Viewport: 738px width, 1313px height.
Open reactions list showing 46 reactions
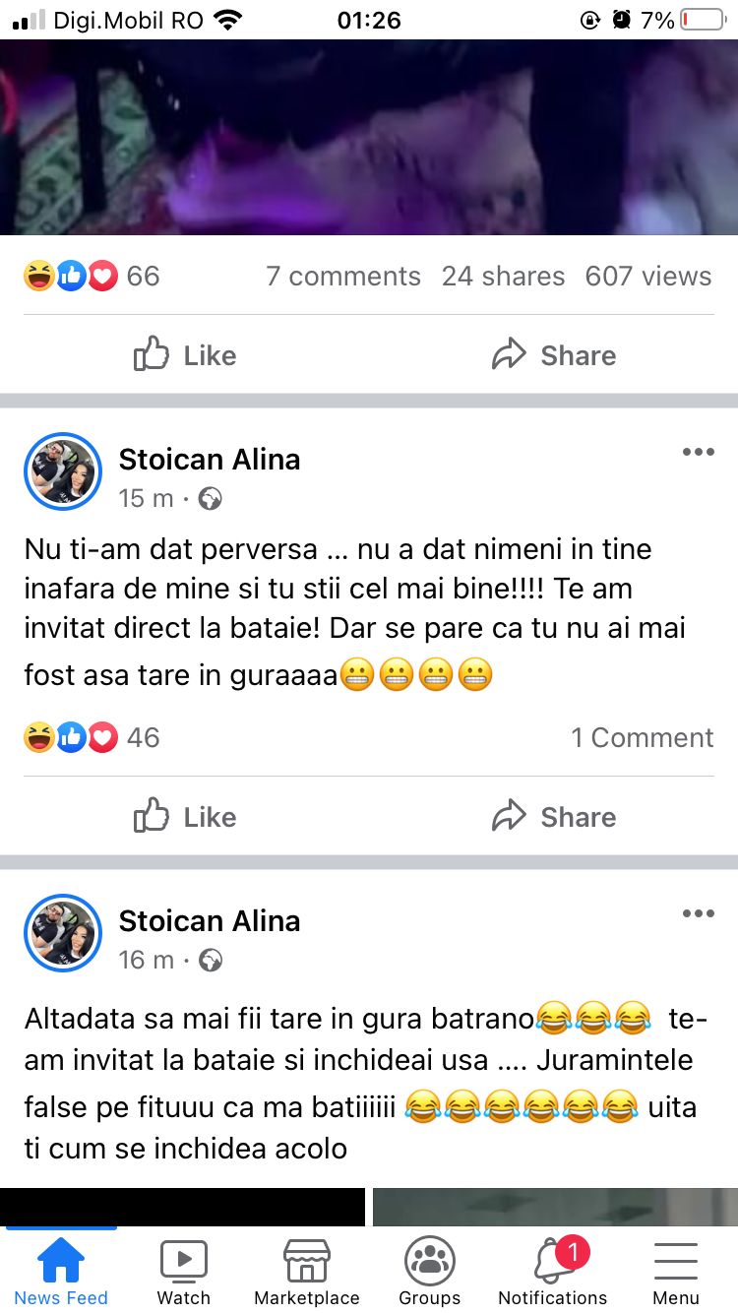click(x=92, y=738)
